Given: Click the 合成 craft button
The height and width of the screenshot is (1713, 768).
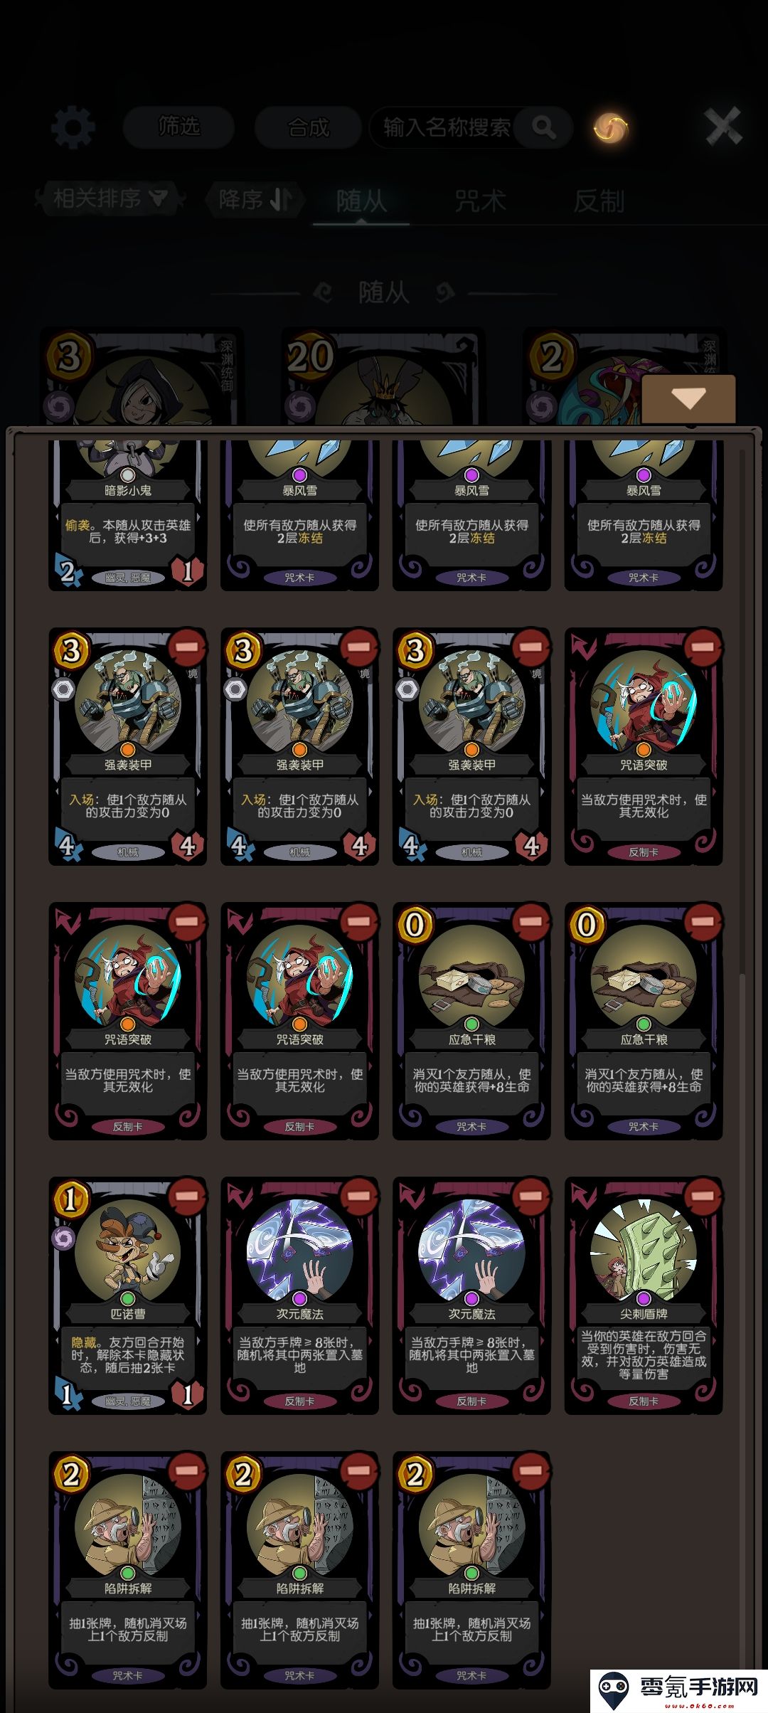Looking at the screenshot, I should tap(308, 127).
